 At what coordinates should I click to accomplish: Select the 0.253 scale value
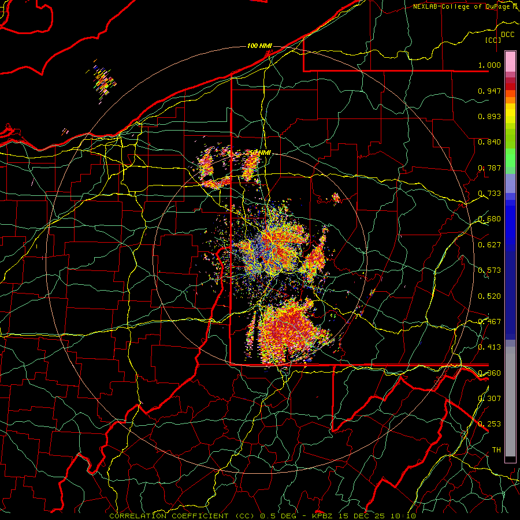click(489, 424)
